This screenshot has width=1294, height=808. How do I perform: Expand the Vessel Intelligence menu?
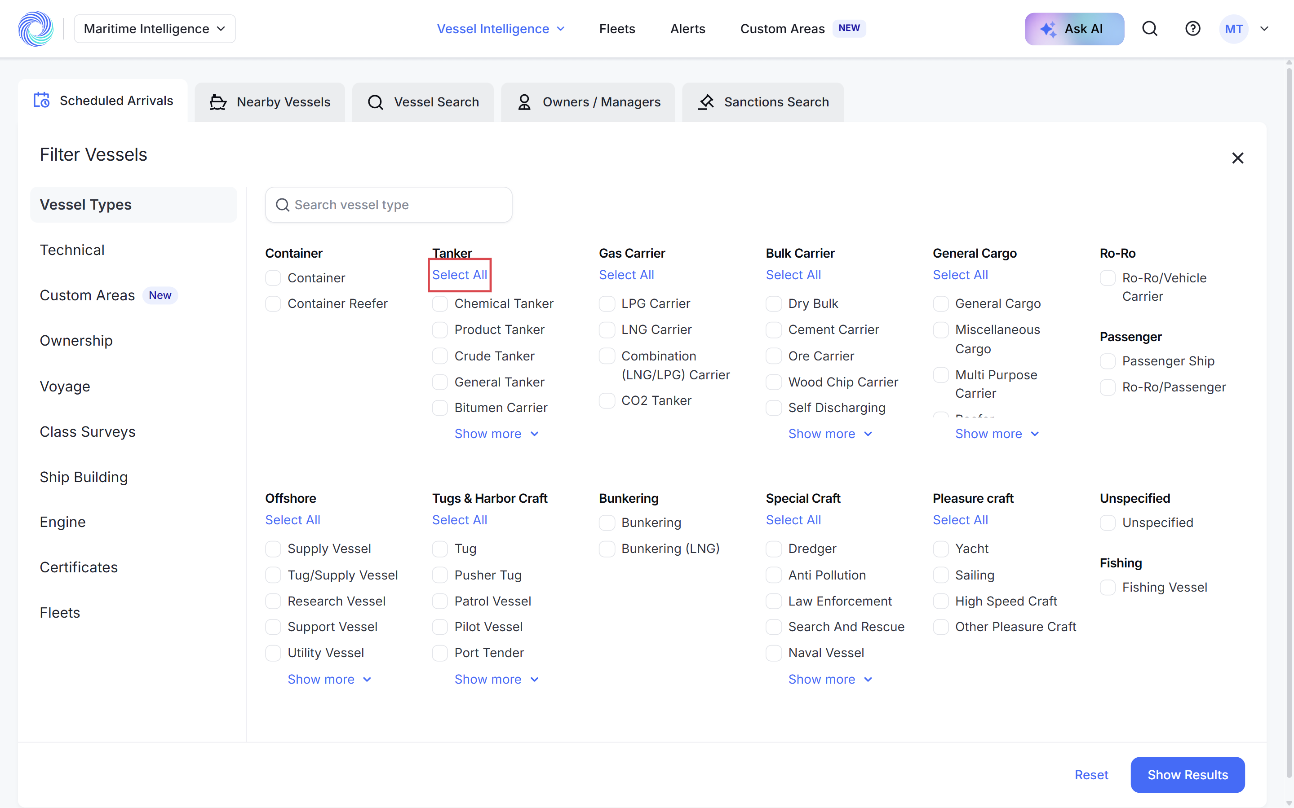click(501, 29)
